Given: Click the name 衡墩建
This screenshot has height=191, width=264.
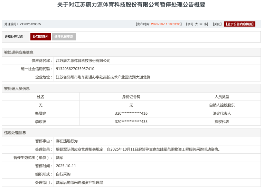Looking at the screenshot, I should (40, 113).
